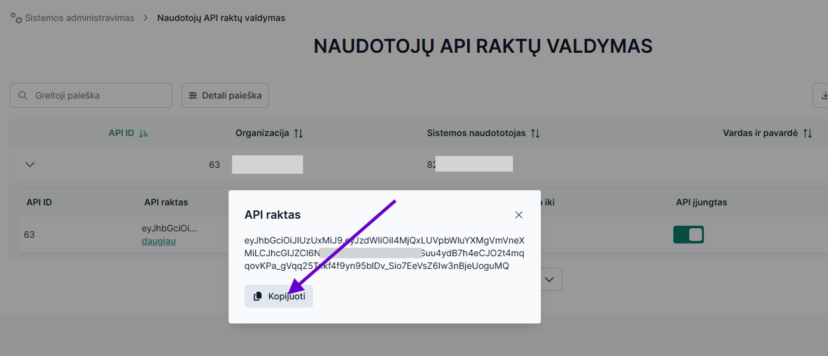Open the dropdown partially hidden behind dialog
This screenshot has height=356, width=828.
click(551, 279)
